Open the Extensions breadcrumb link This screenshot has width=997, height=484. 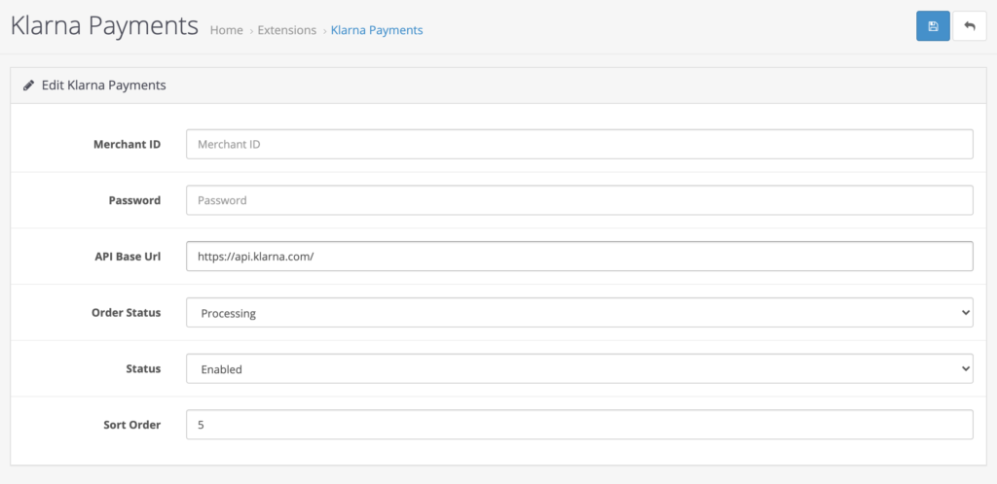[x=287, y=30]
